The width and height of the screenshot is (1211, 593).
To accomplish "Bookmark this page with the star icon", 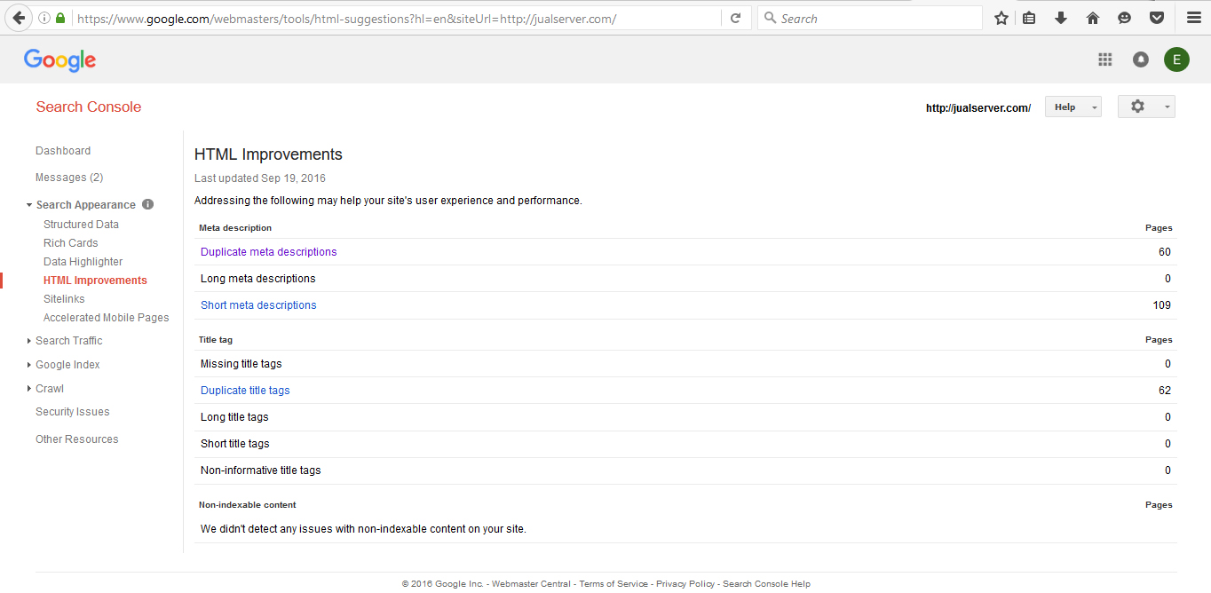I will point(1001,18).
